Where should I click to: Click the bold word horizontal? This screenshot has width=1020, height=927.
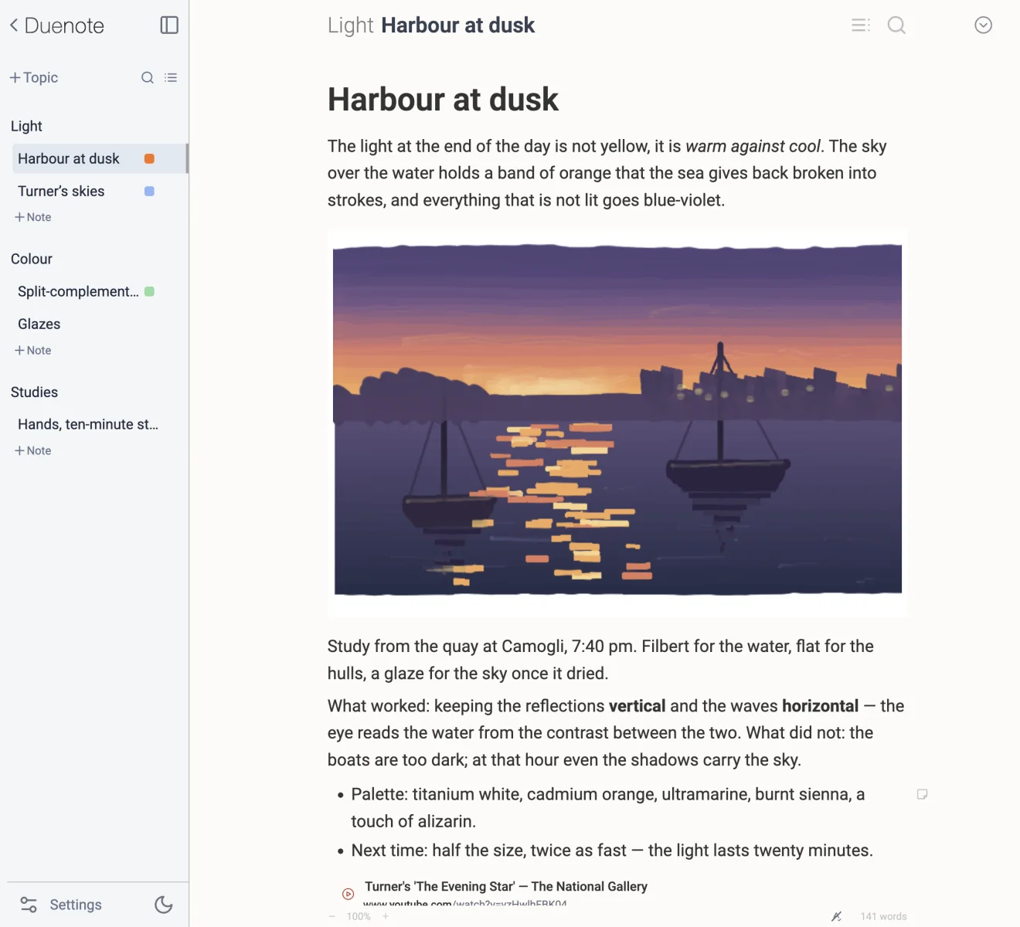coord(820,706)
